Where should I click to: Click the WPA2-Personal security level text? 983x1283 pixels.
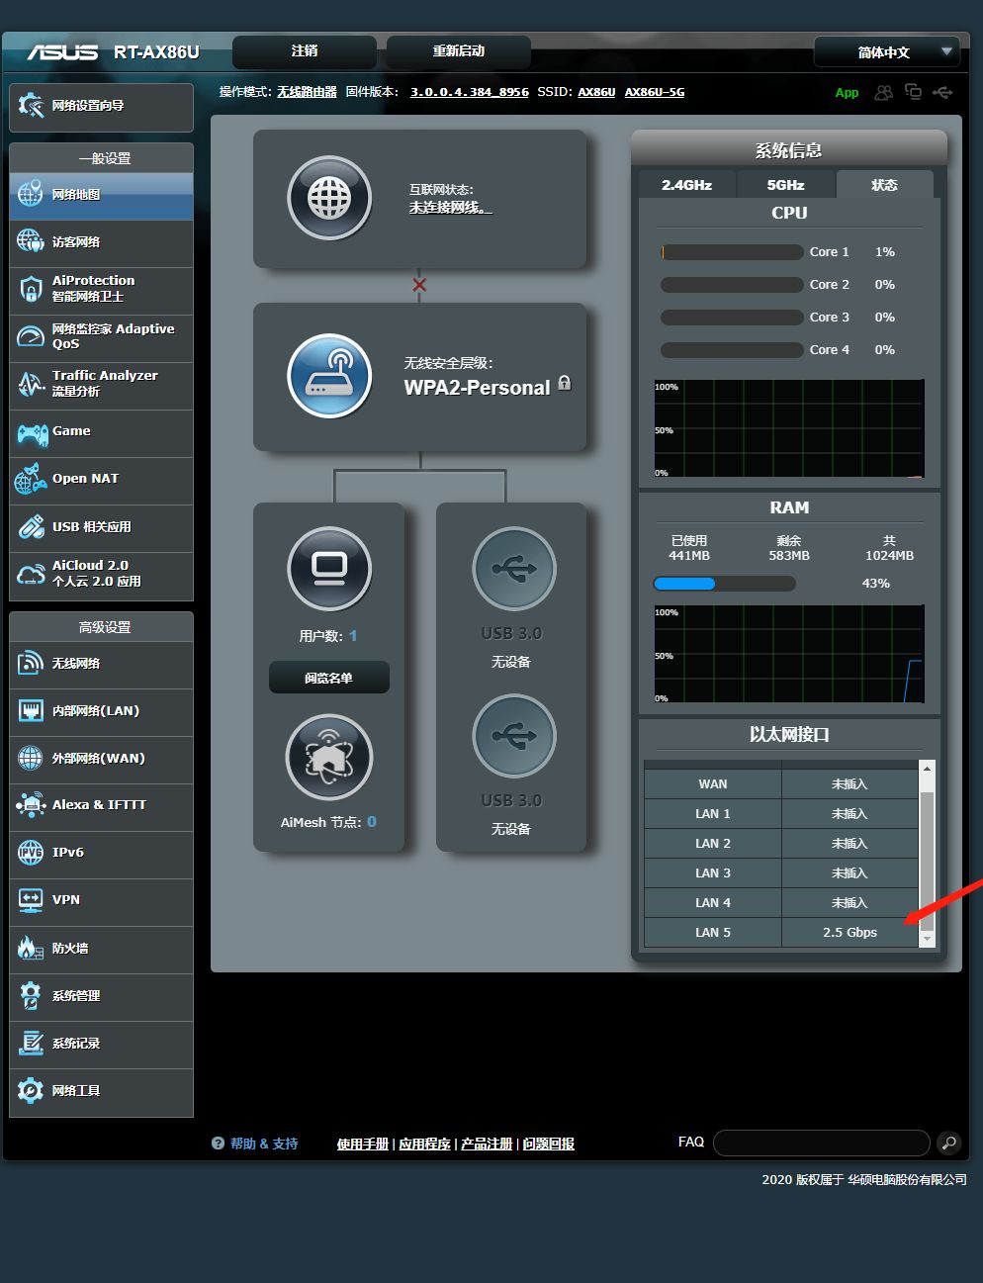coord(477,388)
